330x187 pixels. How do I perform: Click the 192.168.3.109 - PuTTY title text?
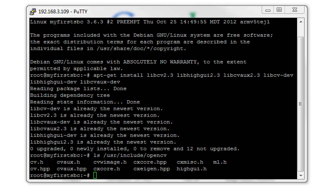(63, 12)
